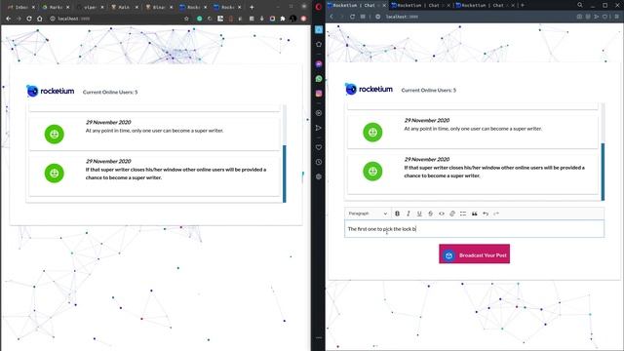Open WhatsApp in the Opera sidebar
Viewport: 624px width, 351px height.
(319, 79)
